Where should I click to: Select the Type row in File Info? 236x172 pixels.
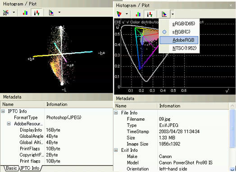[172, 125]
